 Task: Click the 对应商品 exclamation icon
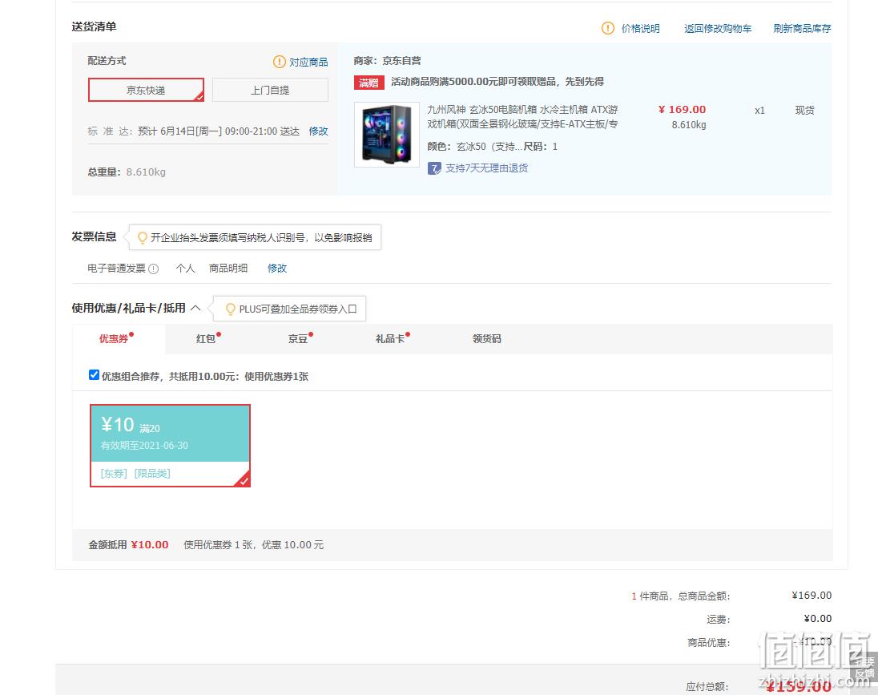279,62
